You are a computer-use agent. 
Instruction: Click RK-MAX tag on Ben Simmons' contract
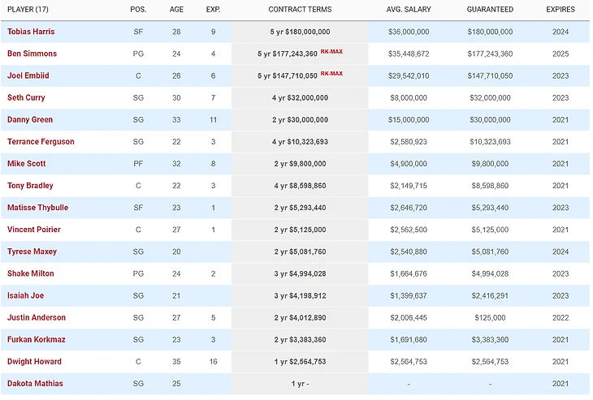[x=331, y=51]
